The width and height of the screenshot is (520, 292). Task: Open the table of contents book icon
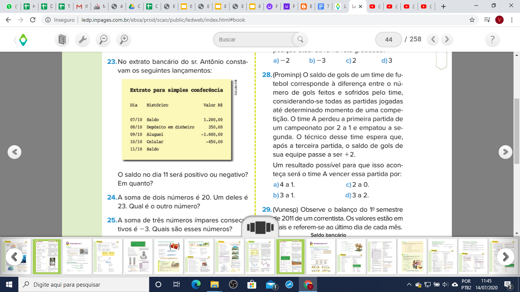pos(62,39)
